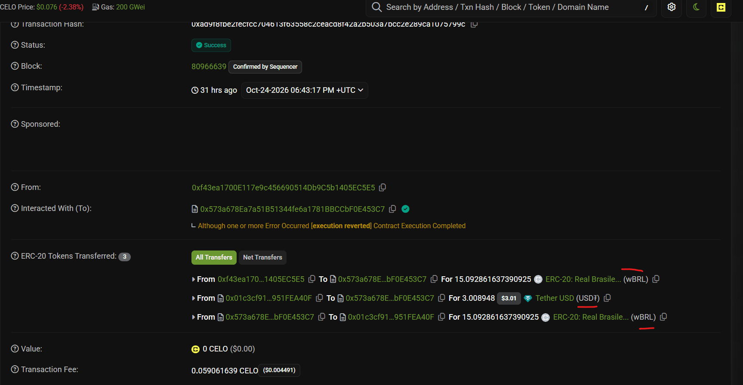Copy sender 0x01c3cf91 in the Tether USD row

pos(319,298)
